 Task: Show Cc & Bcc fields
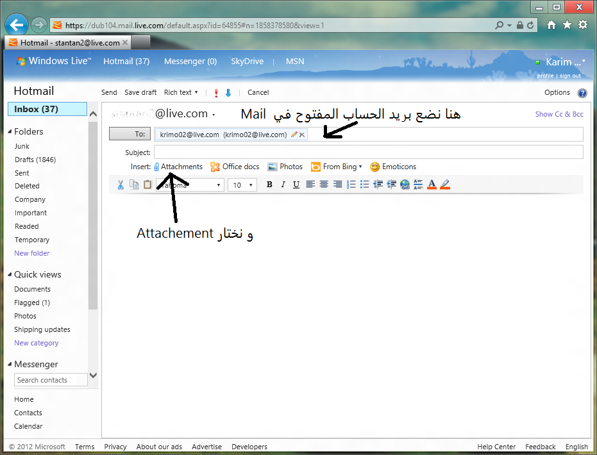point(559,114)
